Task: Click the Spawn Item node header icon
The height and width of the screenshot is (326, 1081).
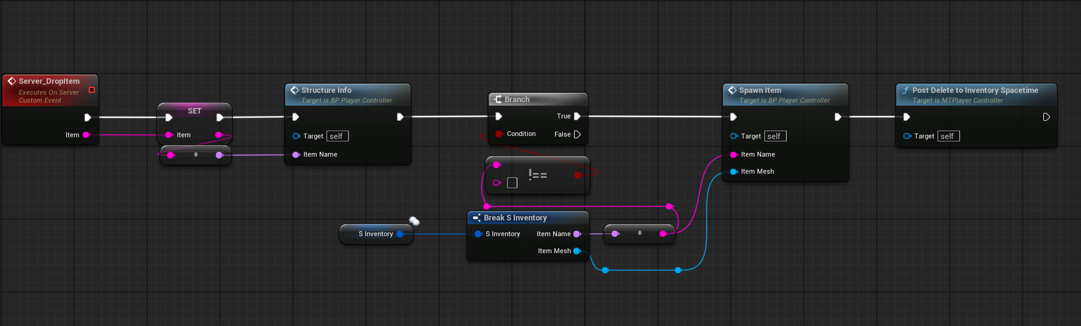Action: tap(732, 90)
